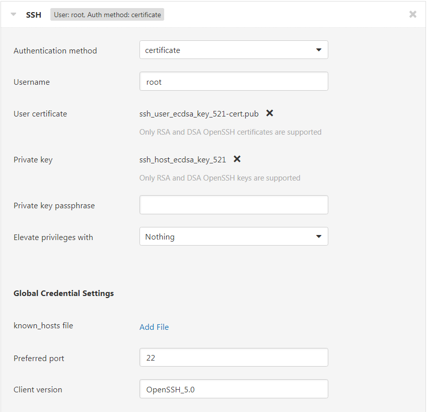This screenshot has width=427, height=412.
Task: Remove the ssh_user_ecdsa_key_521-cert.pub certificate
Action: pos(269,113)
